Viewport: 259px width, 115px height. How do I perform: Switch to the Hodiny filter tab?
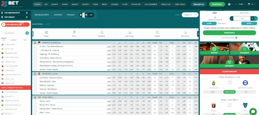click(x=13, y=40)
